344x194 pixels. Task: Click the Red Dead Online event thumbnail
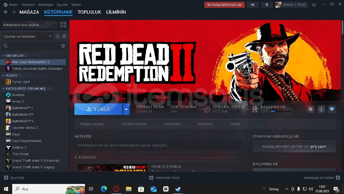tap(113, 168)
